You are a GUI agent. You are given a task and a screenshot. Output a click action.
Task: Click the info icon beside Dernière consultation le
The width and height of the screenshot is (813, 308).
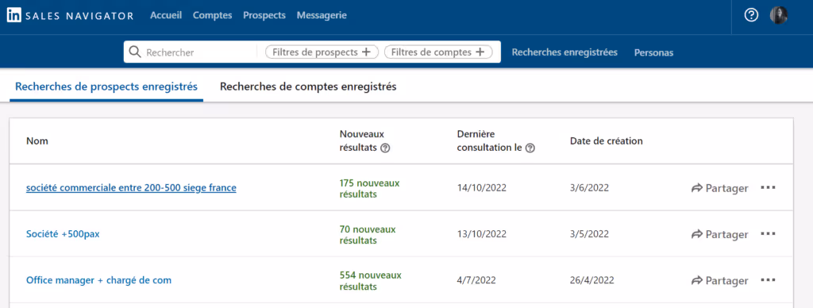530,148
